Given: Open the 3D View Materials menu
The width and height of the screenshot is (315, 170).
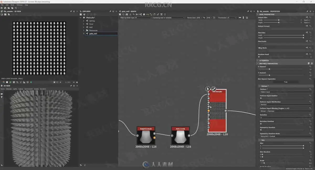Looking at the screenshot, I should pyautogui.click(x=9, y=89).
